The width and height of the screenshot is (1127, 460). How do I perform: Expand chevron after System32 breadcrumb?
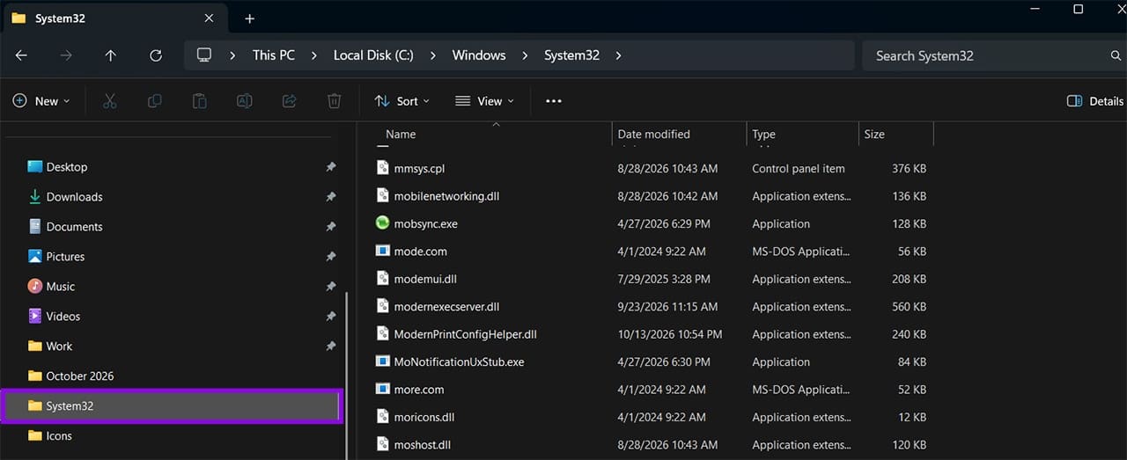point(618,55)
